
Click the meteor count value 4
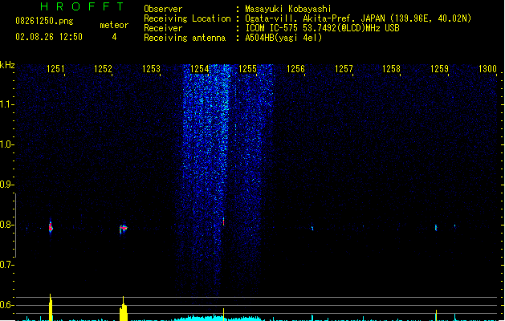114,37
